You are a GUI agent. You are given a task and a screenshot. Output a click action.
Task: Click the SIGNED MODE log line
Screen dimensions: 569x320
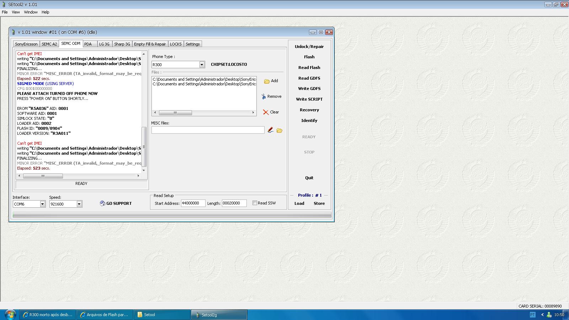click(x=46, y=84)
